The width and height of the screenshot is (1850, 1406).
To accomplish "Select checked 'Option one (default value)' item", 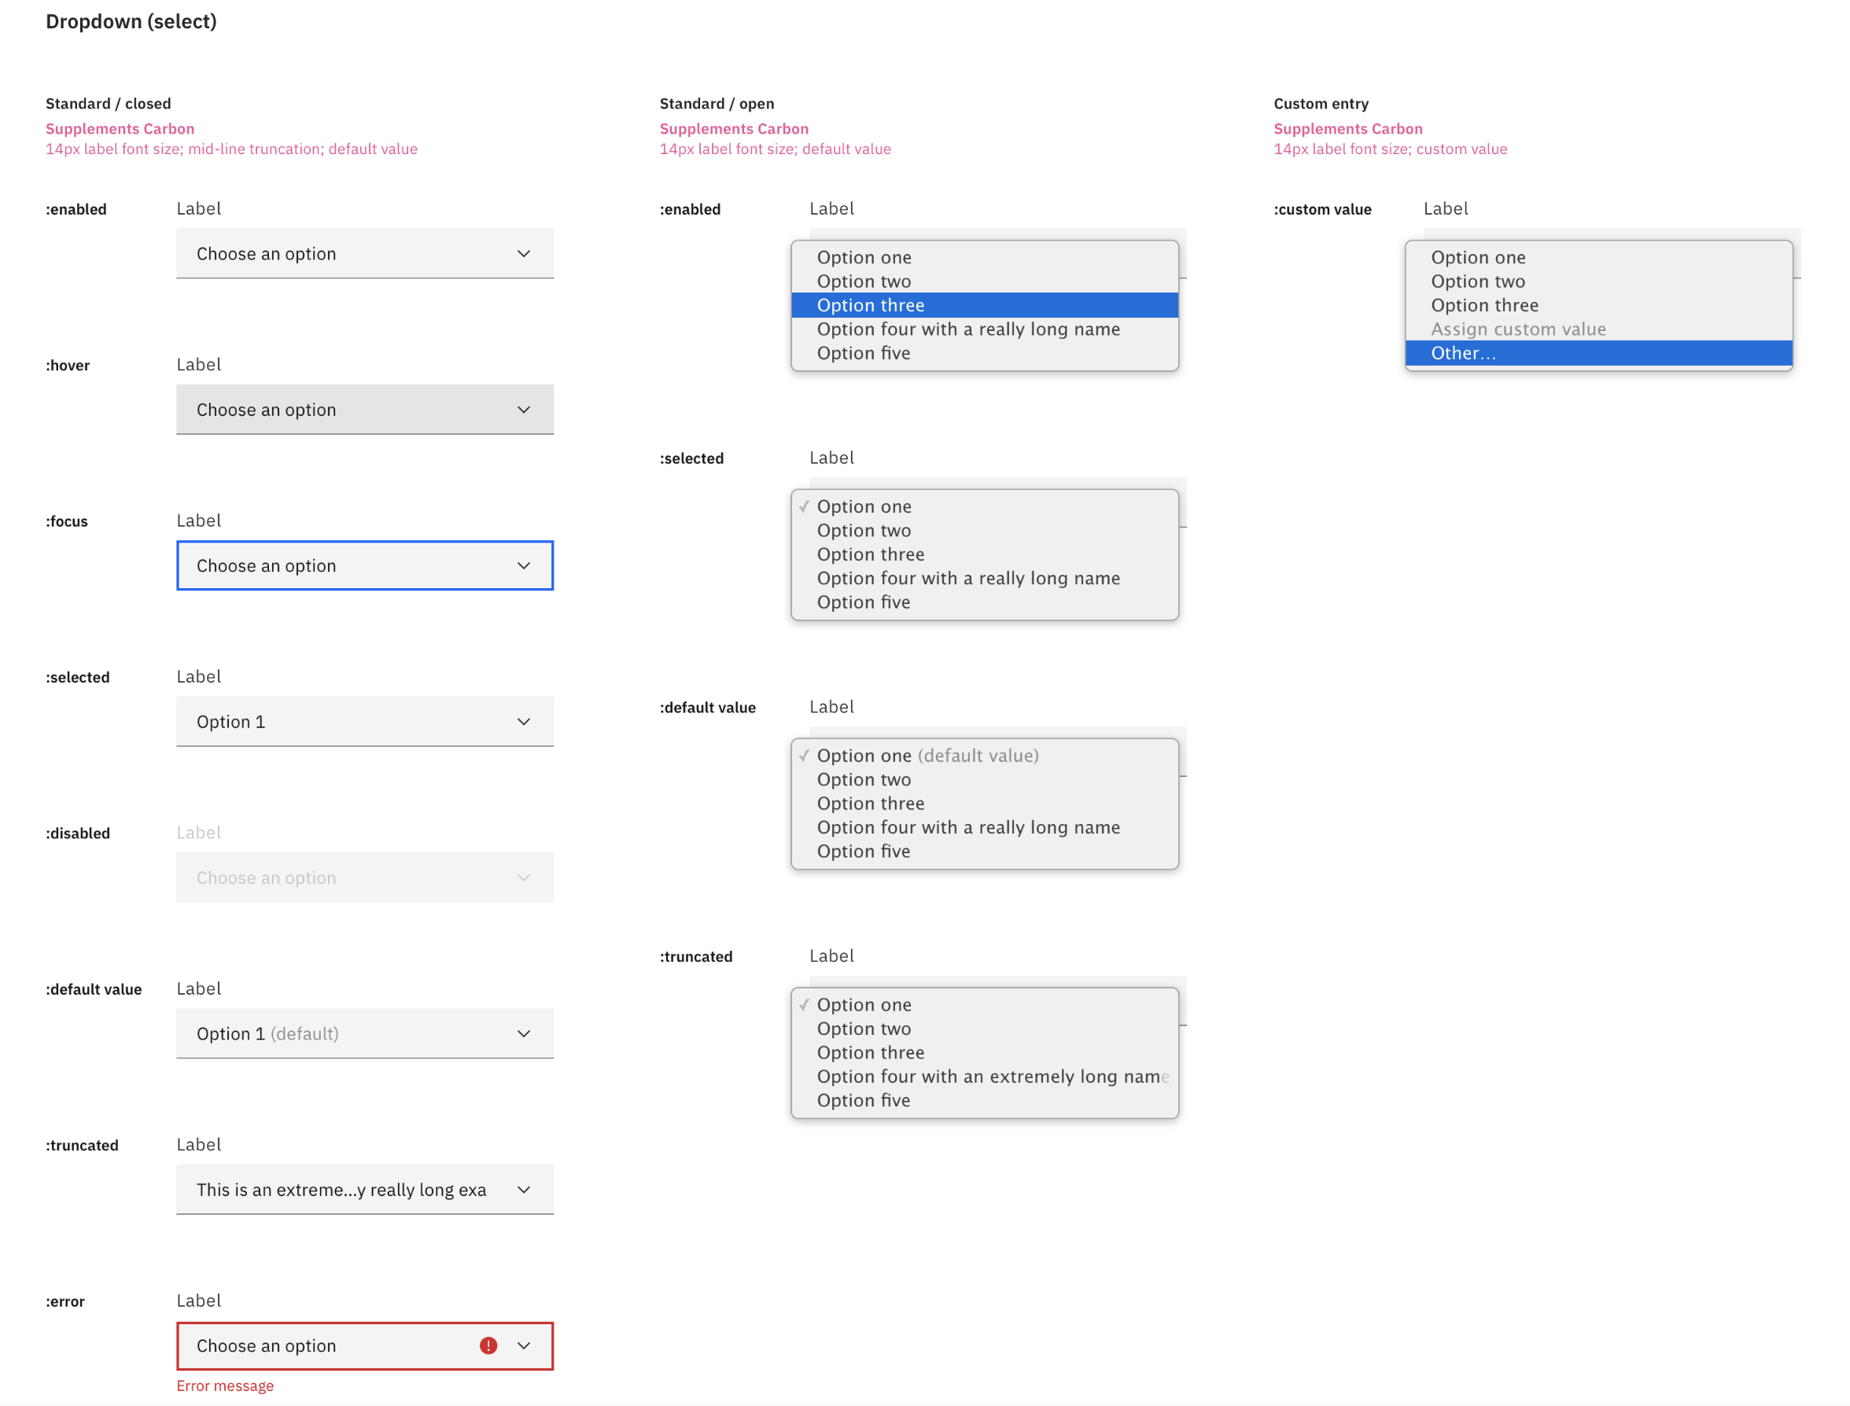I will coord(927,755).
